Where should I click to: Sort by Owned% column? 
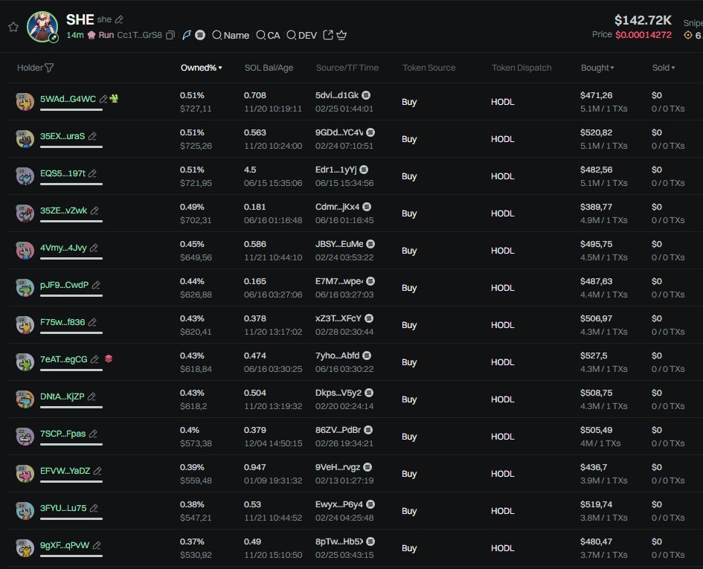click(x=201, y=68)
